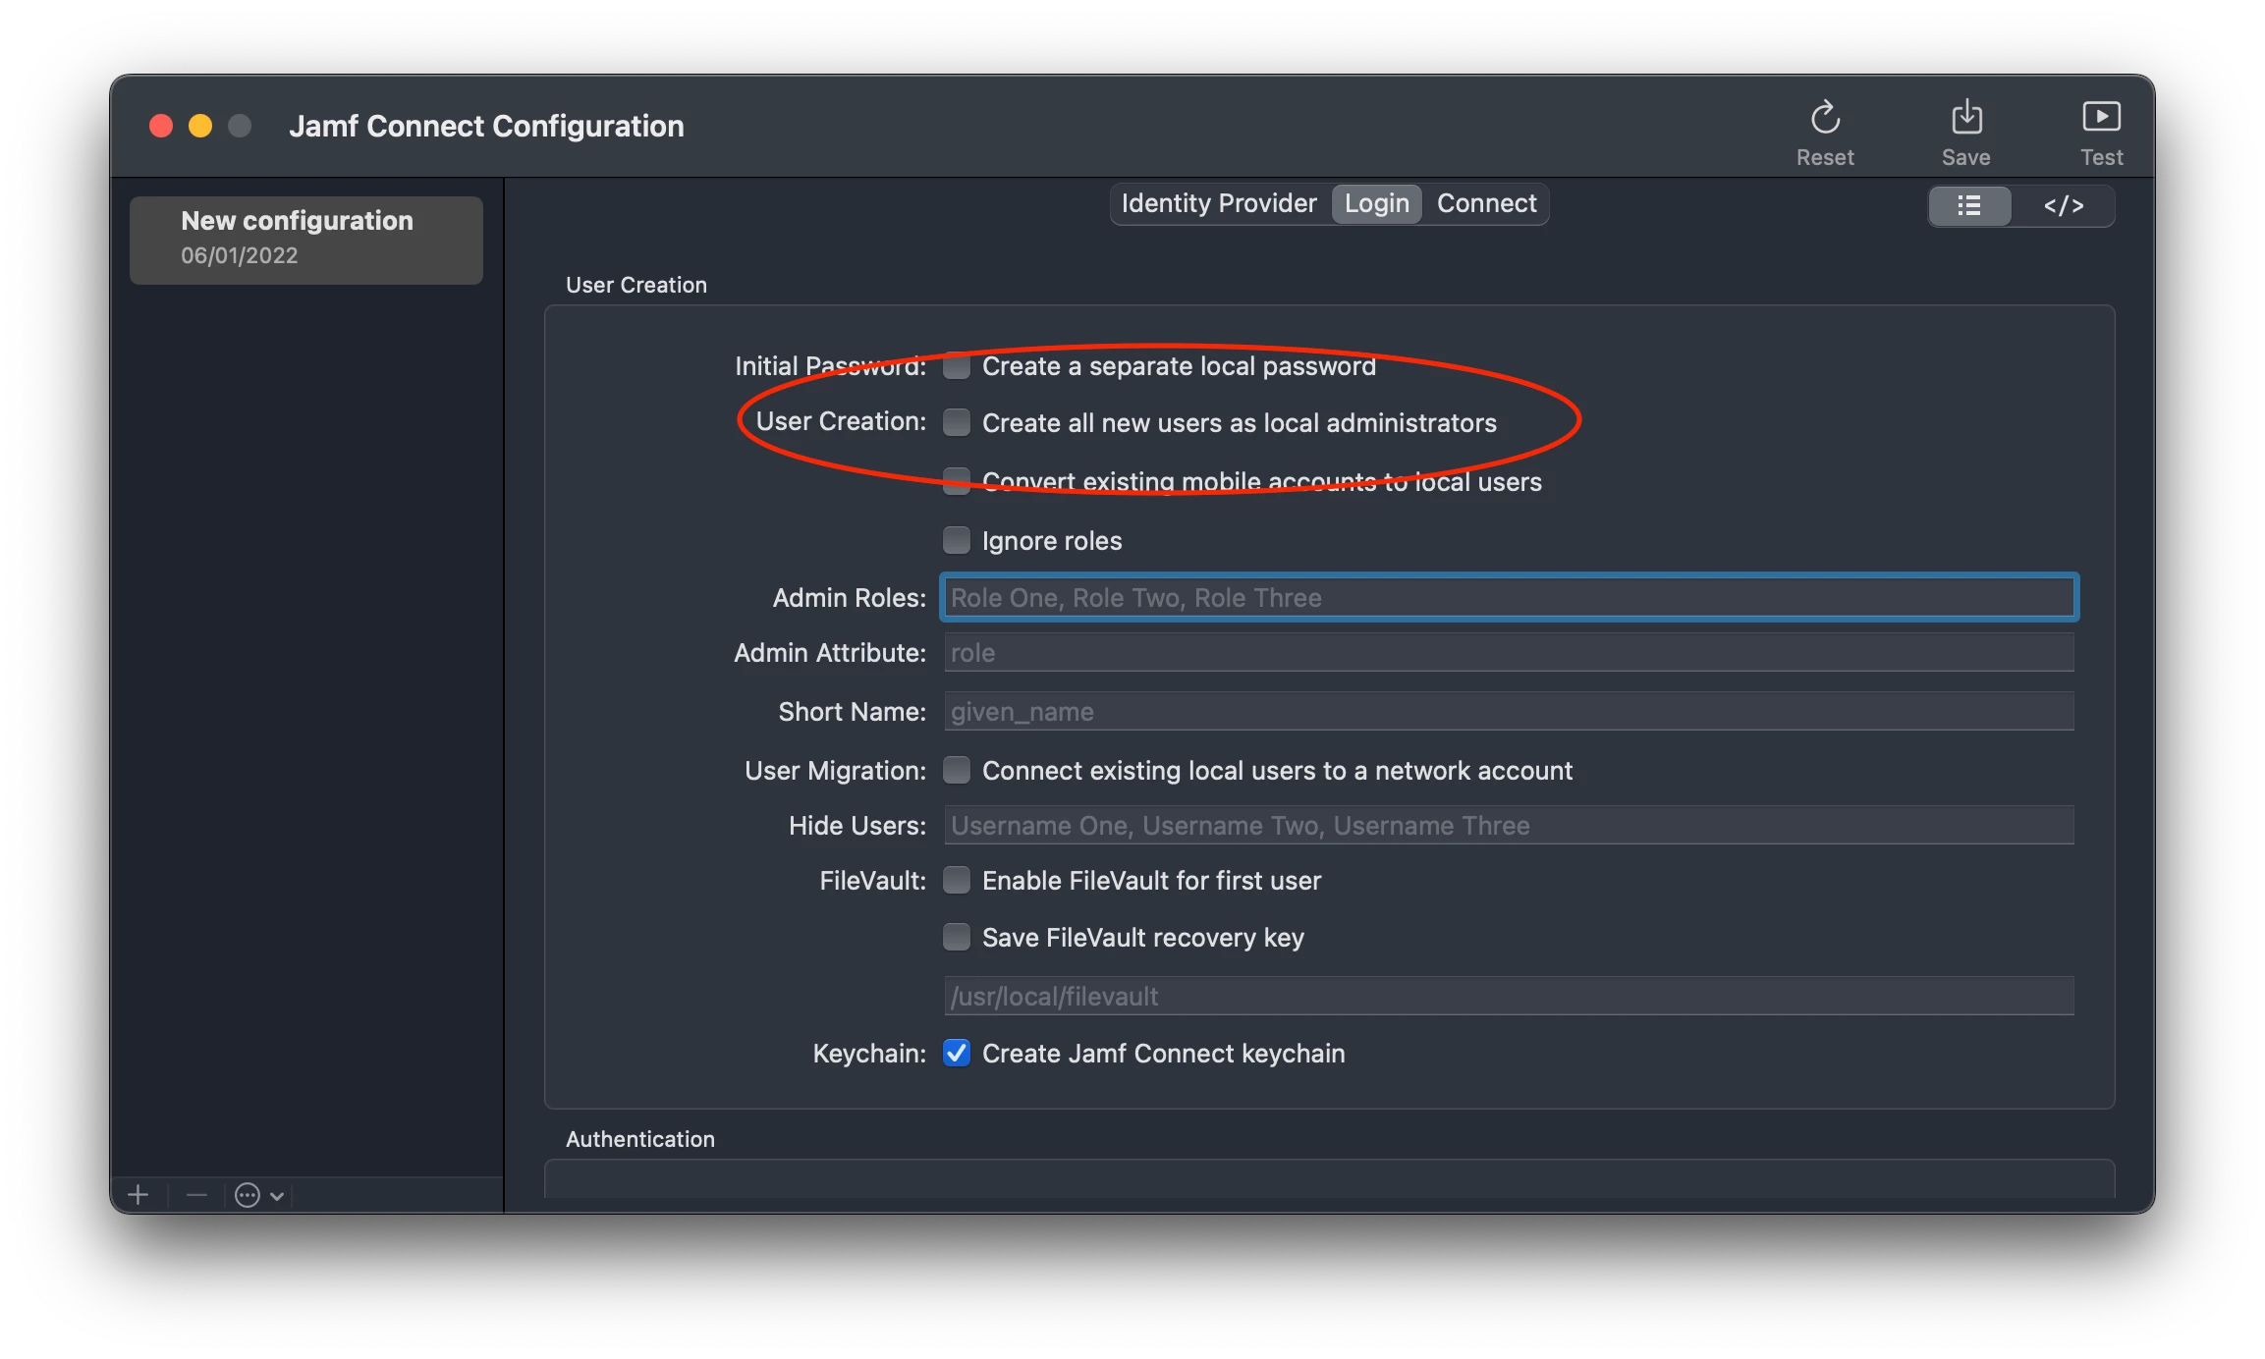Enable Create a separate local password

[x=957, y=366]
